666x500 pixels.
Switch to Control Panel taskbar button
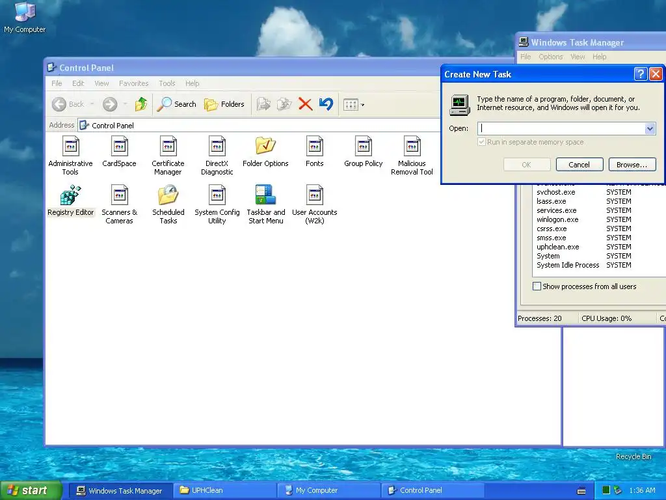pyautogui.click(x=433, y=490)
